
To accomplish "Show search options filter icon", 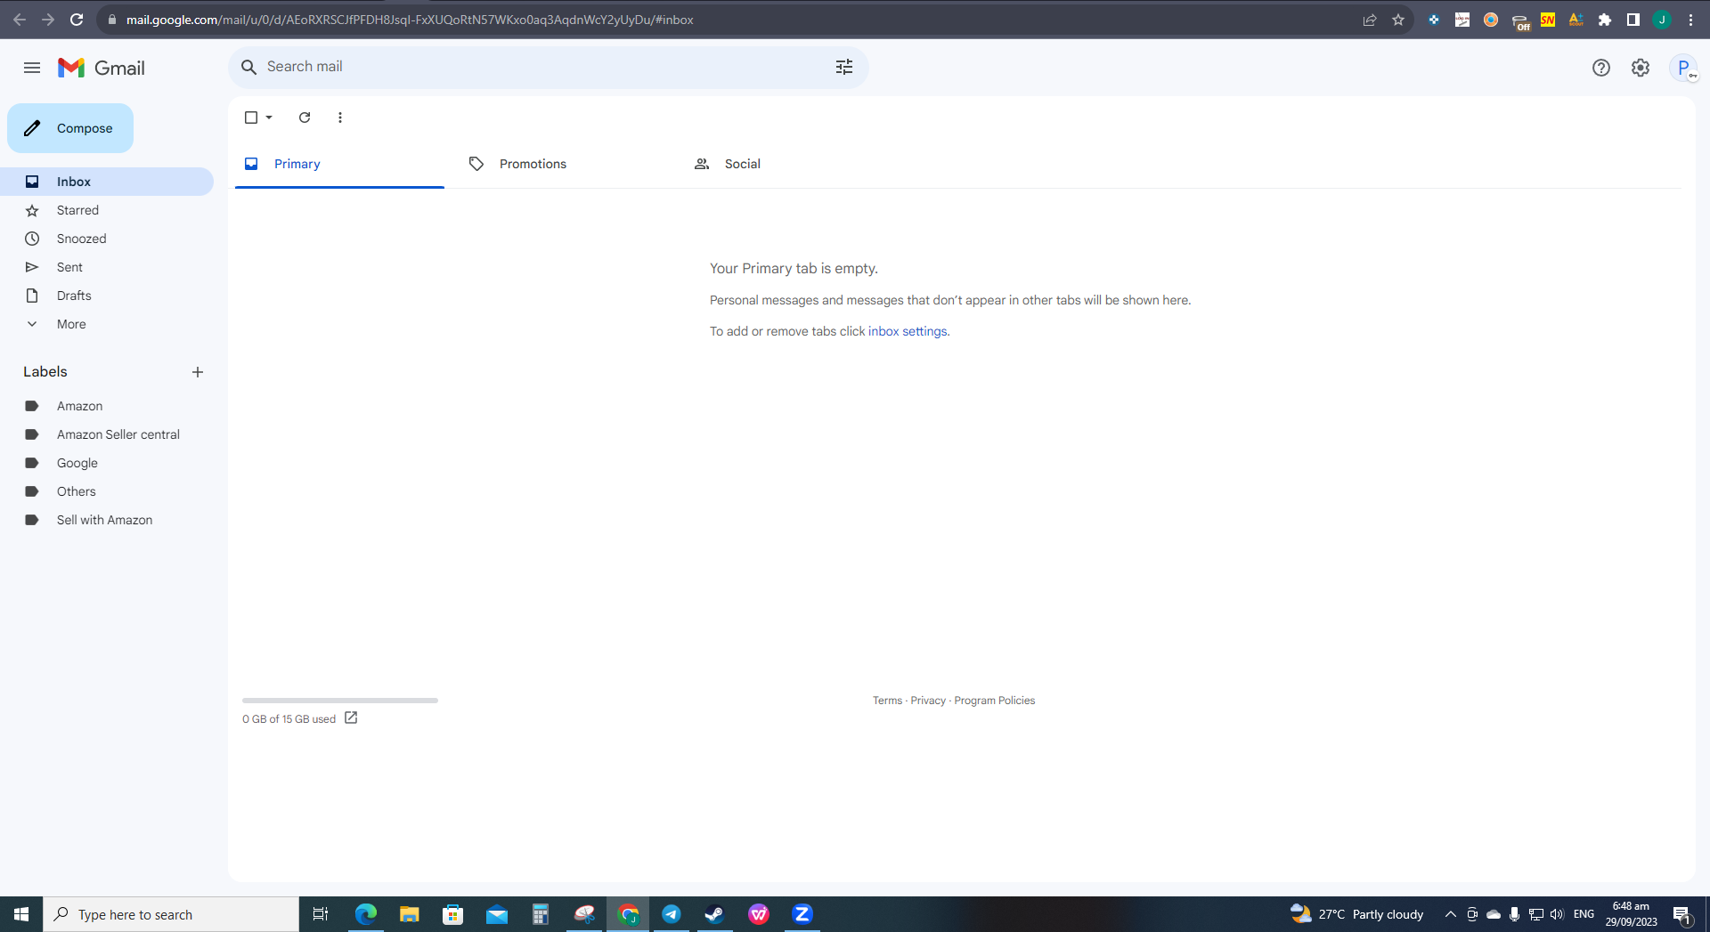I will [x=844, y=67].
